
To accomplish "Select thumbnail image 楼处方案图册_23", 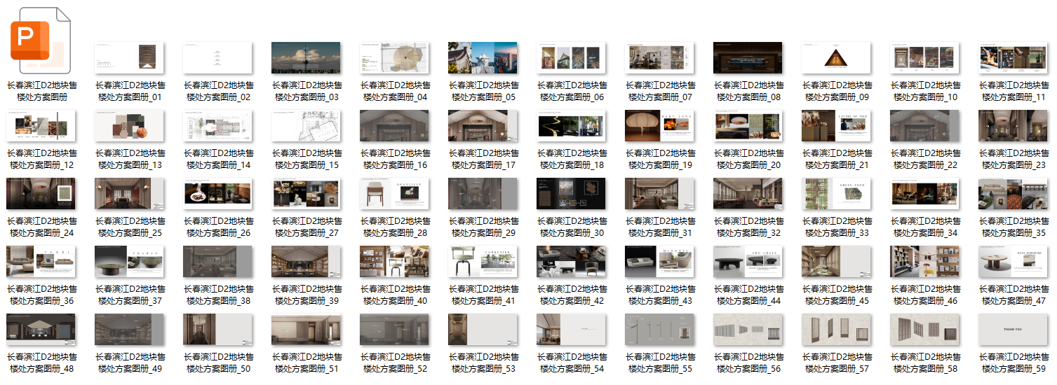I will (x=1013, y=125).
